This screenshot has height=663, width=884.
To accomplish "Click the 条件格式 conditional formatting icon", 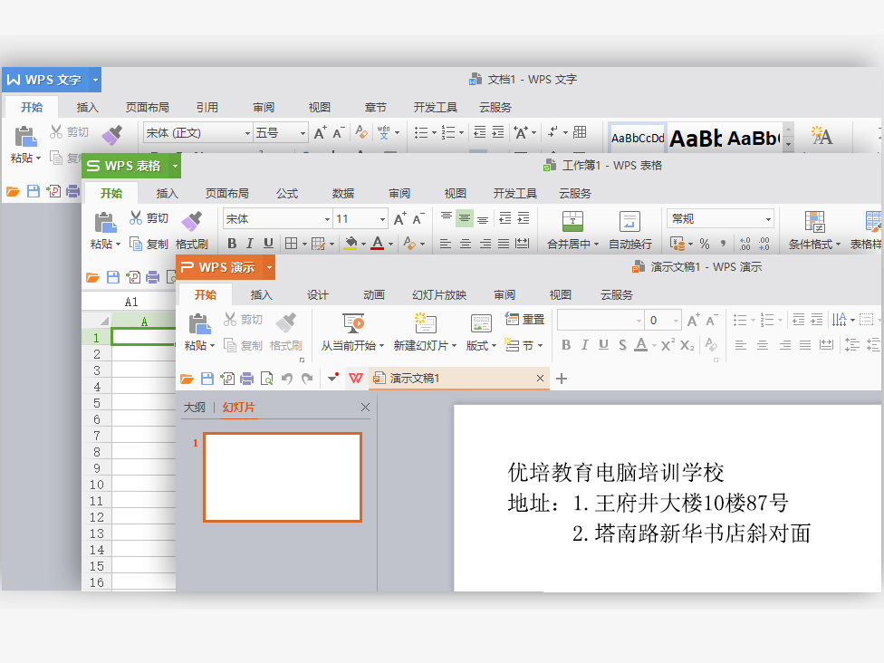I will [x=814, y=221].
